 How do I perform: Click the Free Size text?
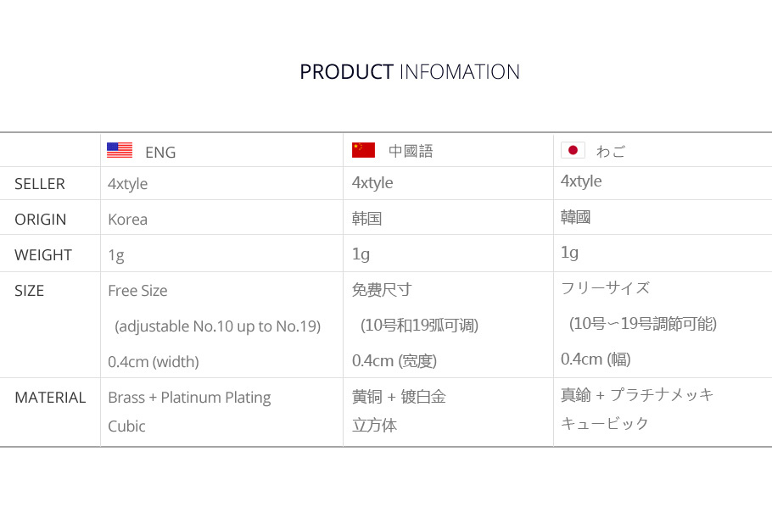137,291
